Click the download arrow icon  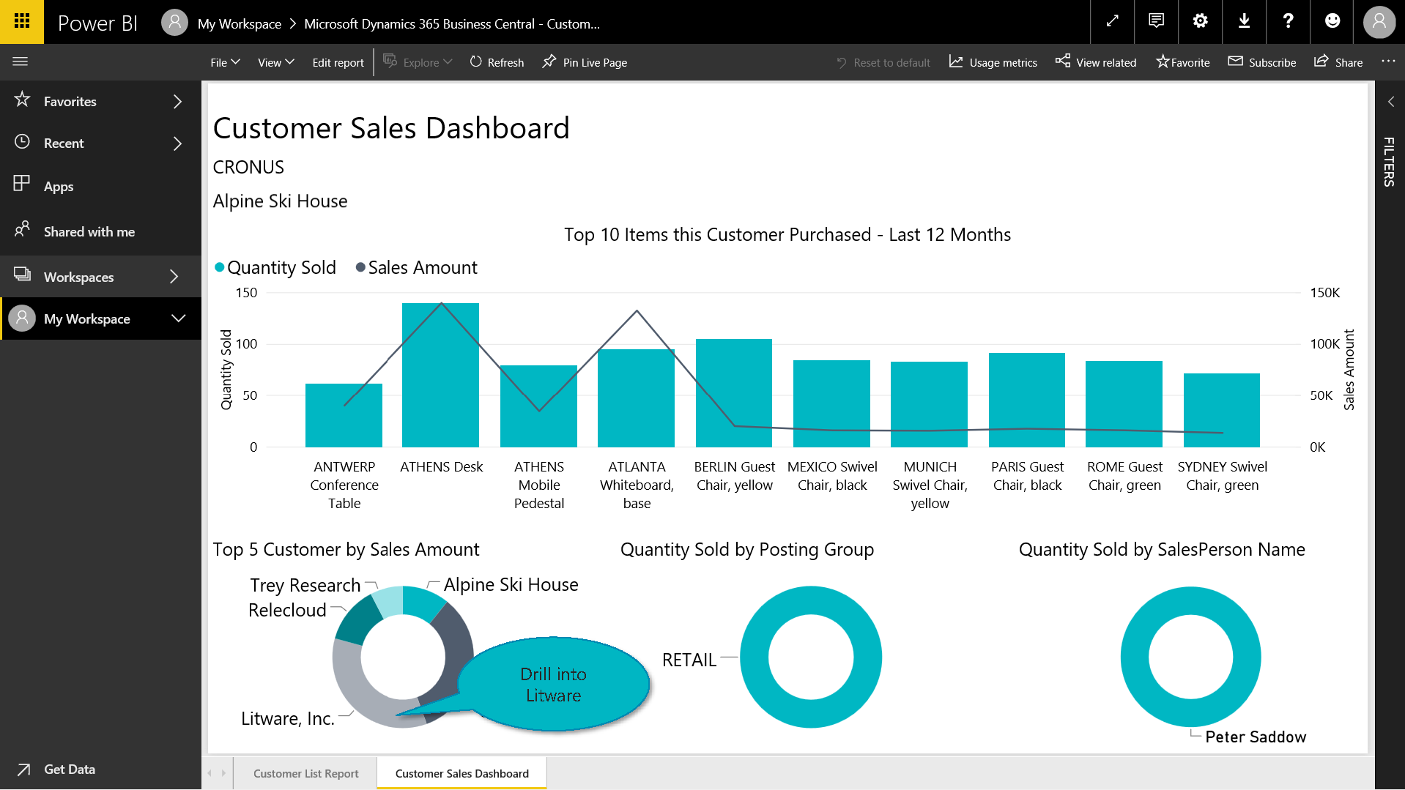1244,21
